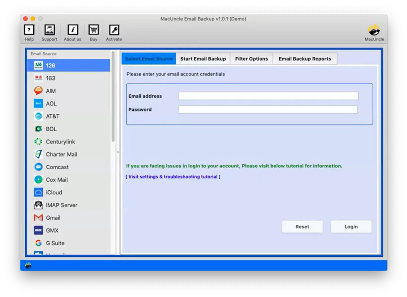Select Gmail from the email source list
The width and height of the screenshot is (407, 297).
(53, 218)
